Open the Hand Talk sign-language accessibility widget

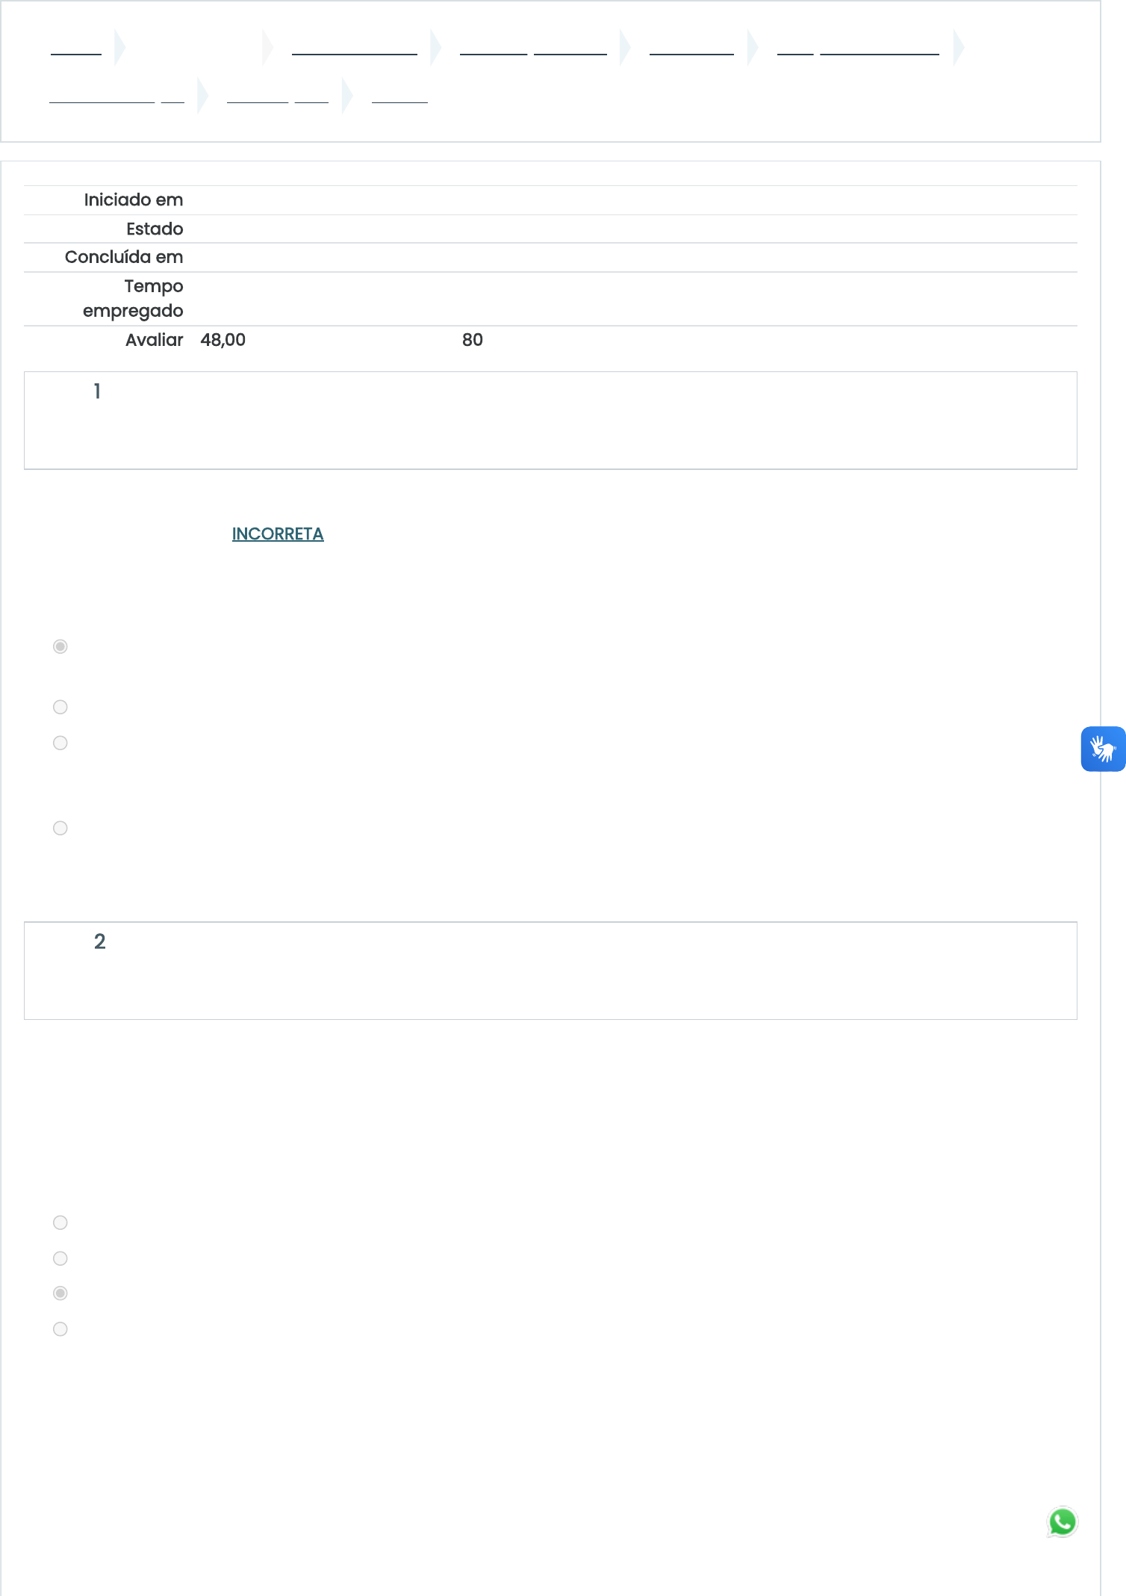(x=1103, y=749)
